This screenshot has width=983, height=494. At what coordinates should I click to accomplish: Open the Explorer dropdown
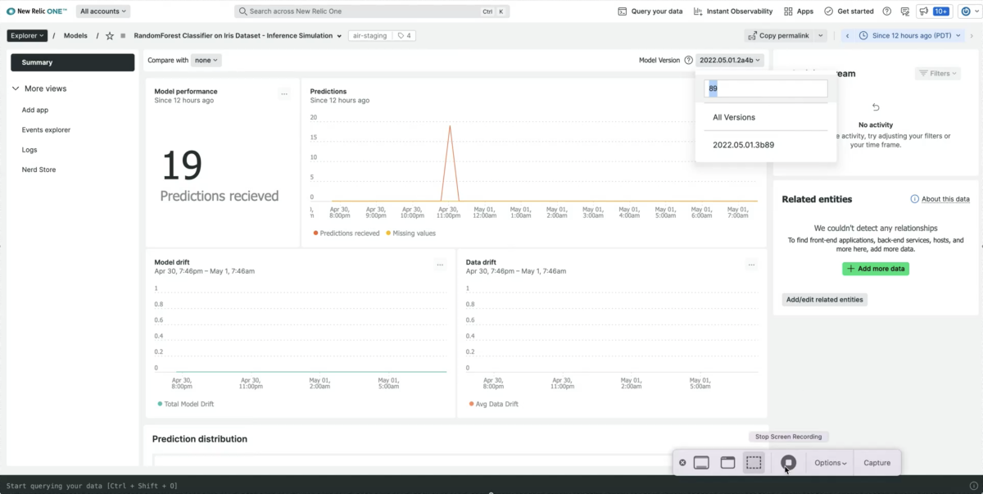point(27,36)
